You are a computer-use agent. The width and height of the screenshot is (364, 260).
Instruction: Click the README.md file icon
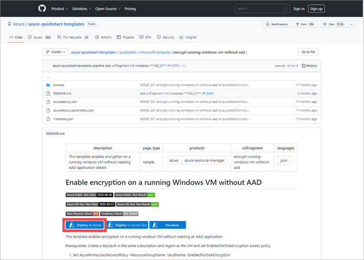(48, 93)
